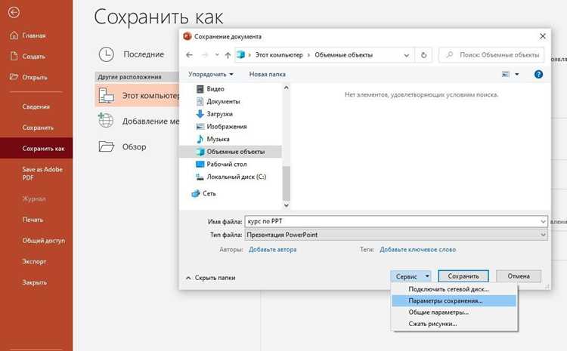Select Документы in the folder tree

(223, 101)
